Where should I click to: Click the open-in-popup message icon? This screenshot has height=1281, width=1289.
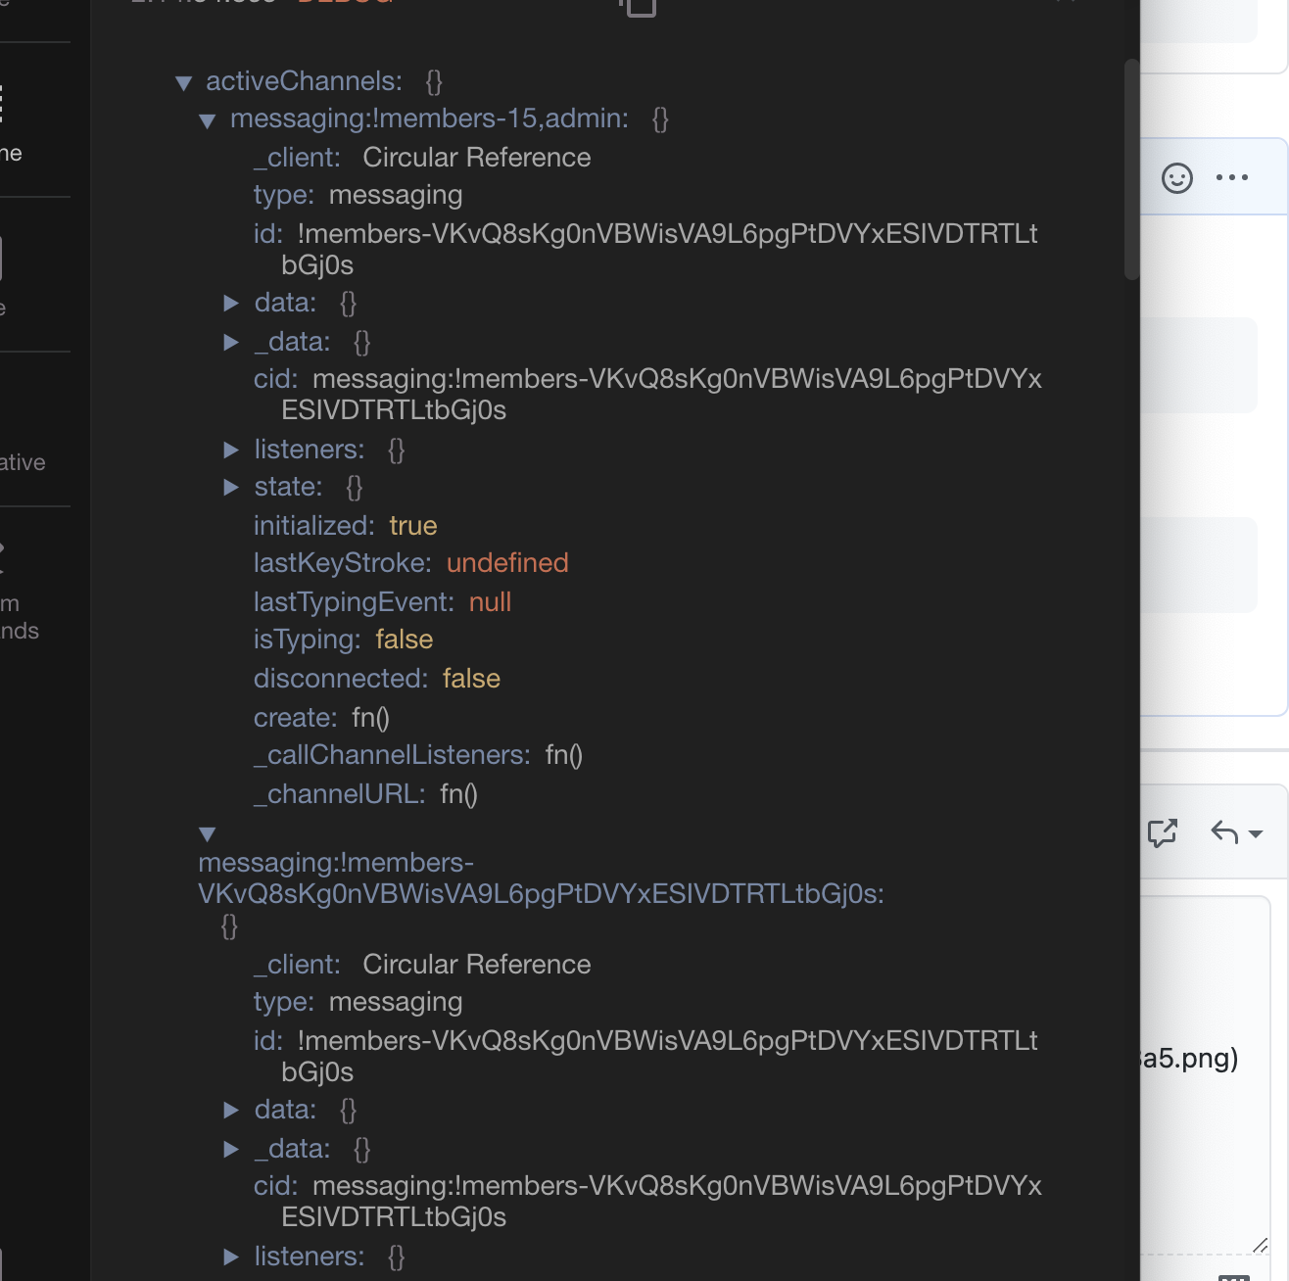(1163, 833)
